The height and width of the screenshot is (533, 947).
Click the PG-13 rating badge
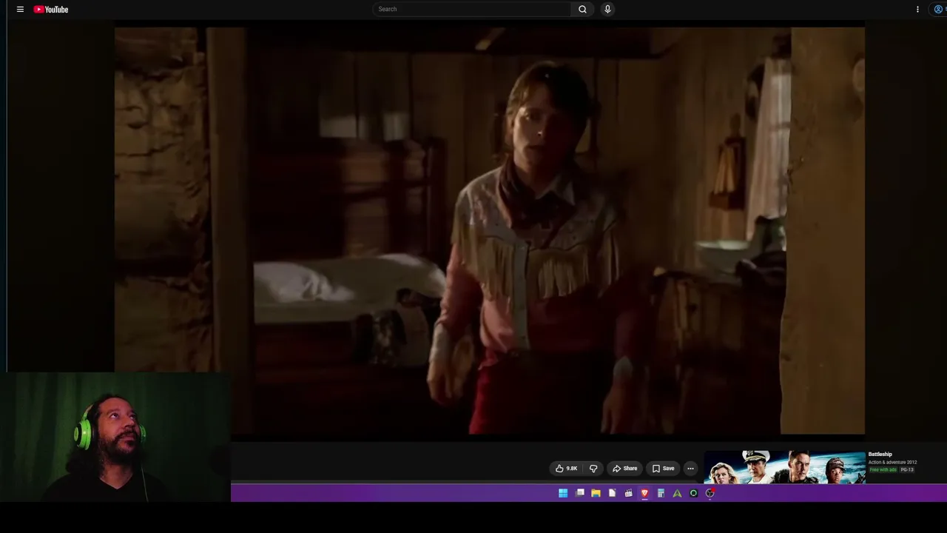(907, 470)
